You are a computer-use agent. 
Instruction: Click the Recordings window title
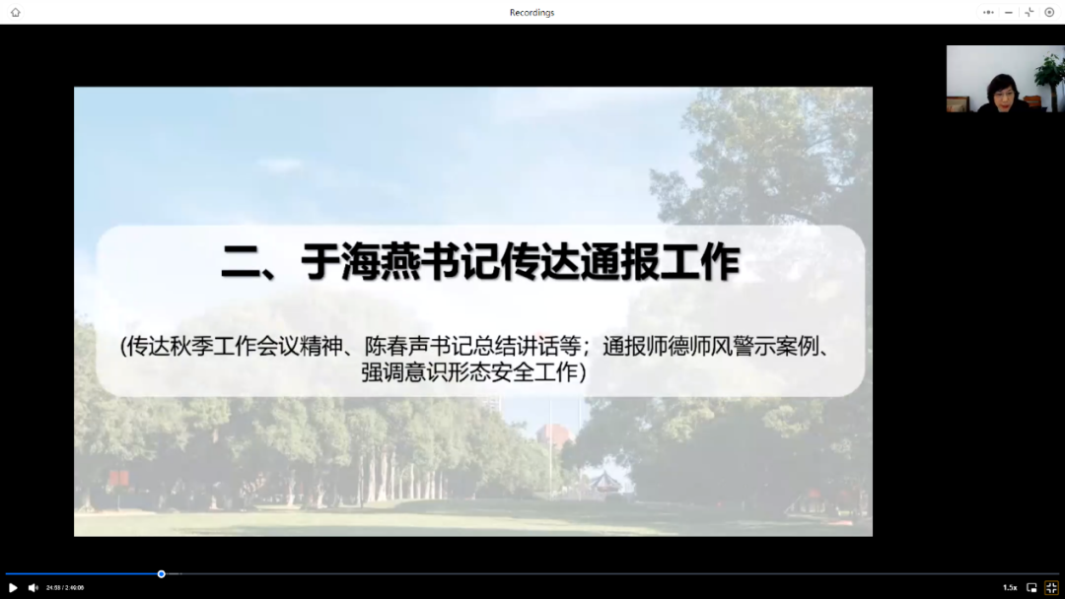click(x=532, y=13)
